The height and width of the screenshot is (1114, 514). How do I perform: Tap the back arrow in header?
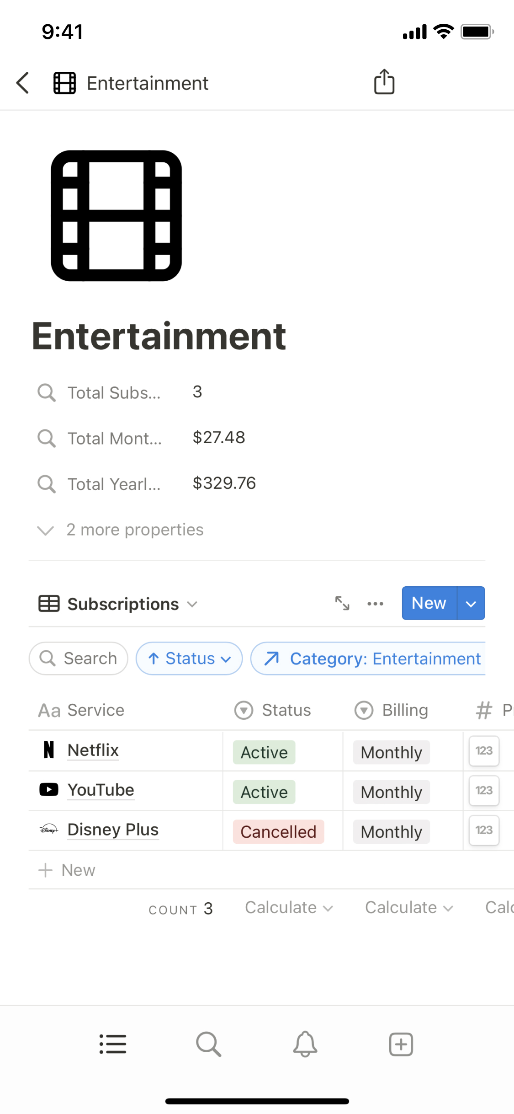click(x=23, y=83)
